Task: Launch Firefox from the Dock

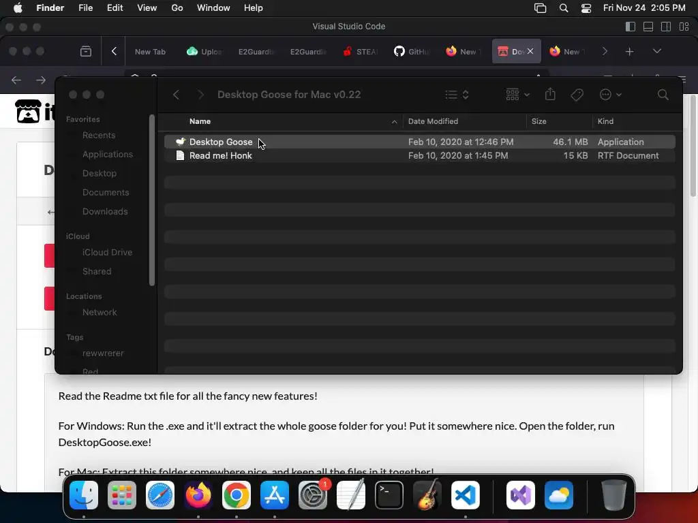Action: coord(198,495)
